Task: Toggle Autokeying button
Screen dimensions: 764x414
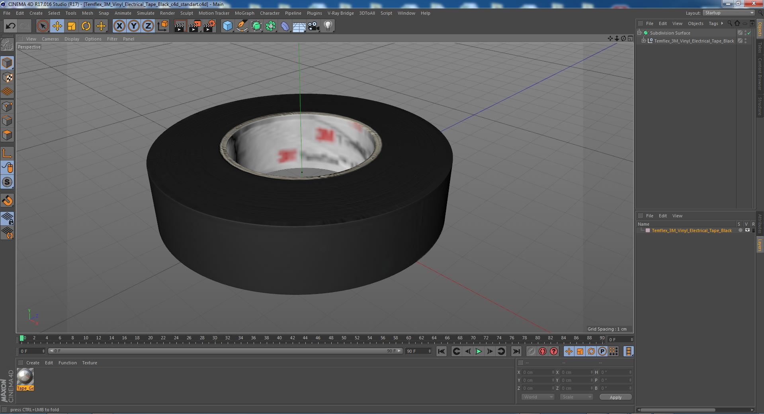Action: (543, 351)
